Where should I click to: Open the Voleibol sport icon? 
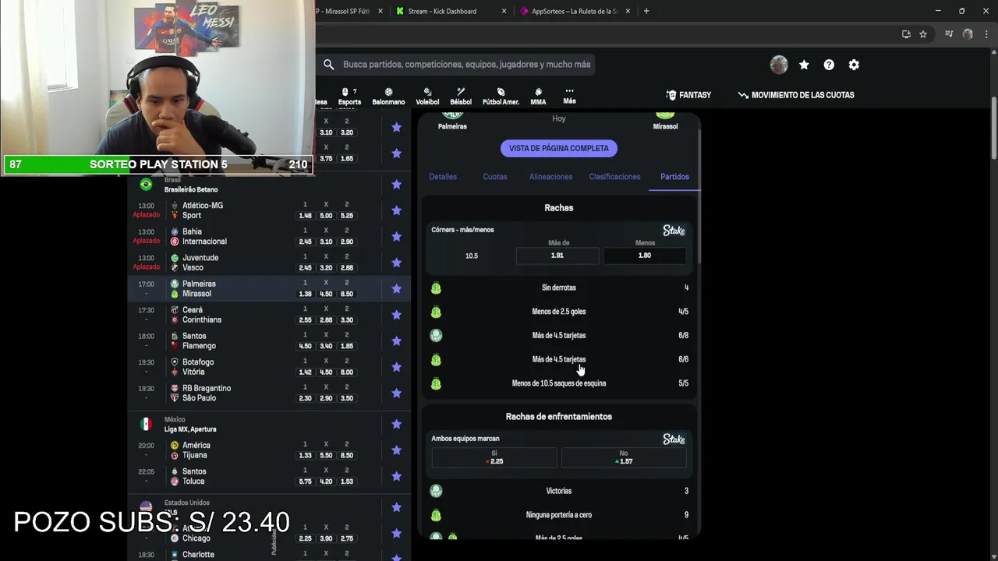(x=427, y=96)
